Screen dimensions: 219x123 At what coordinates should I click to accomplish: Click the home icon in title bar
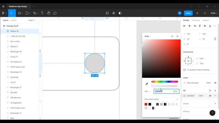(x=3, y=6)
